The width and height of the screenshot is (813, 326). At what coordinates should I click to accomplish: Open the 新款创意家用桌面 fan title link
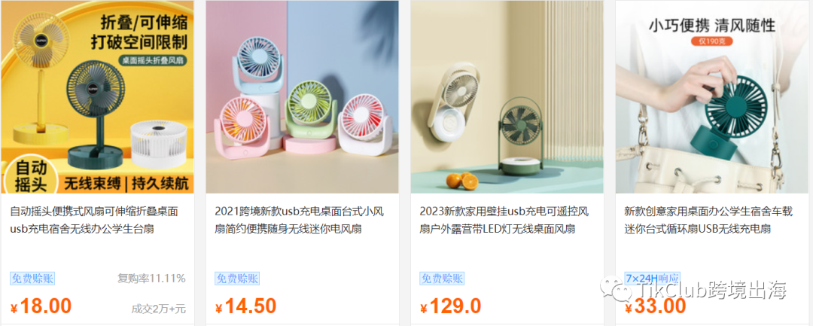pos(709,221)
